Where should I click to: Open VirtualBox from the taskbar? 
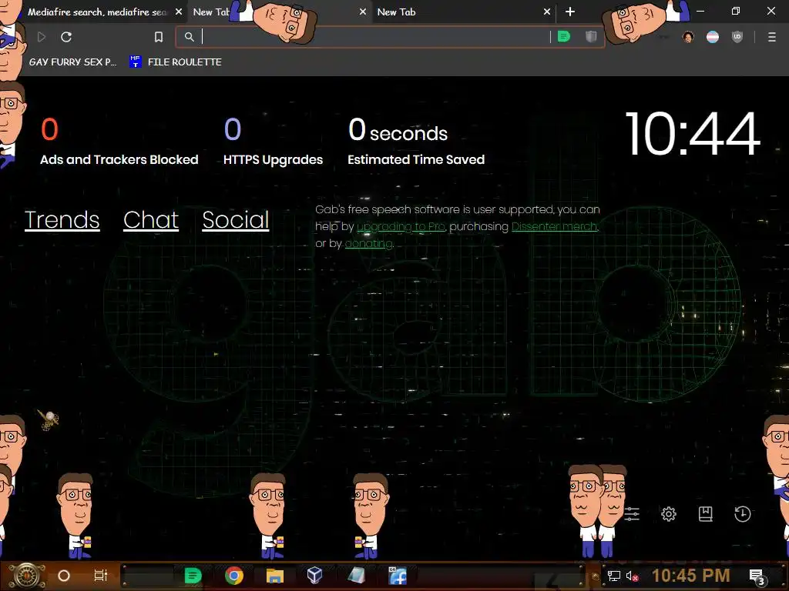pos(314,576)
